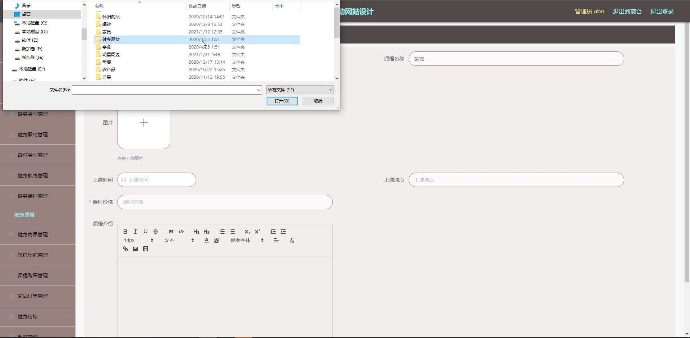
Task: Focus the 课程价格 input field
Action: 225,202
